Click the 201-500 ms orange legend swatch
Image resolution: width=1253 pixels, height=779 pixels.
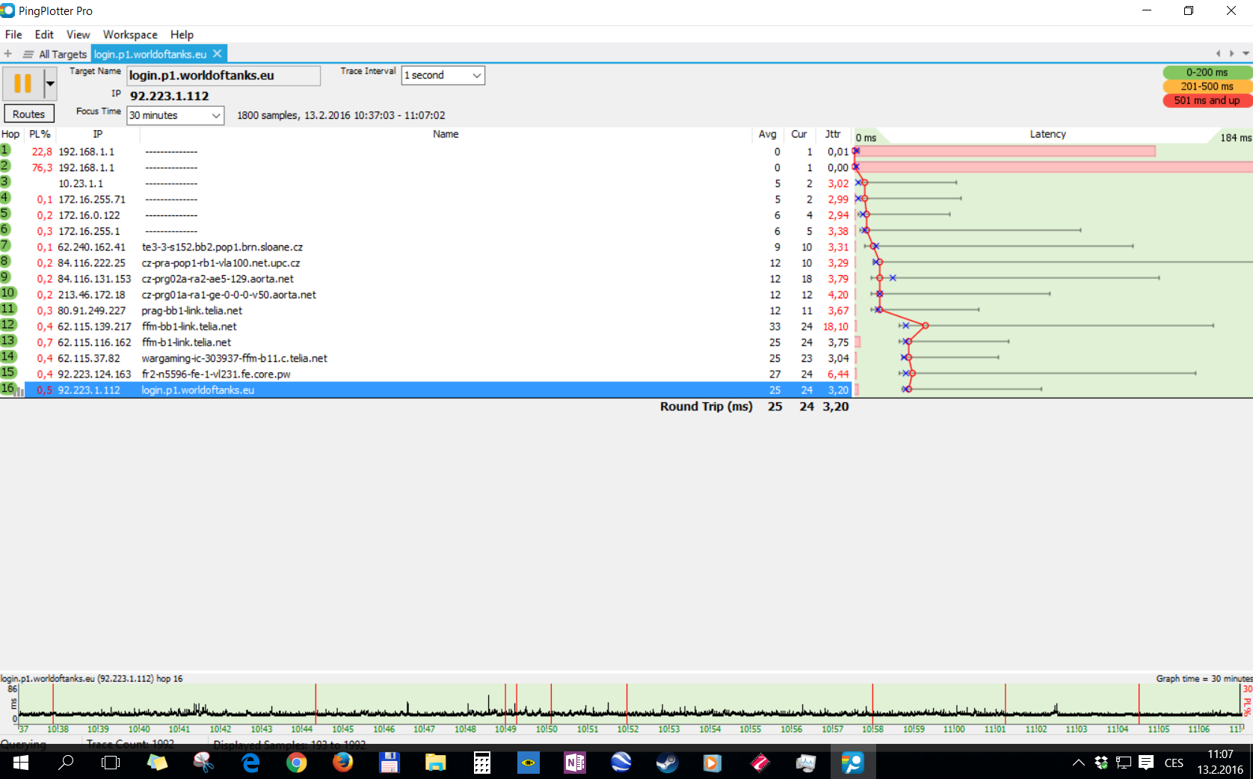(1207, 87)
